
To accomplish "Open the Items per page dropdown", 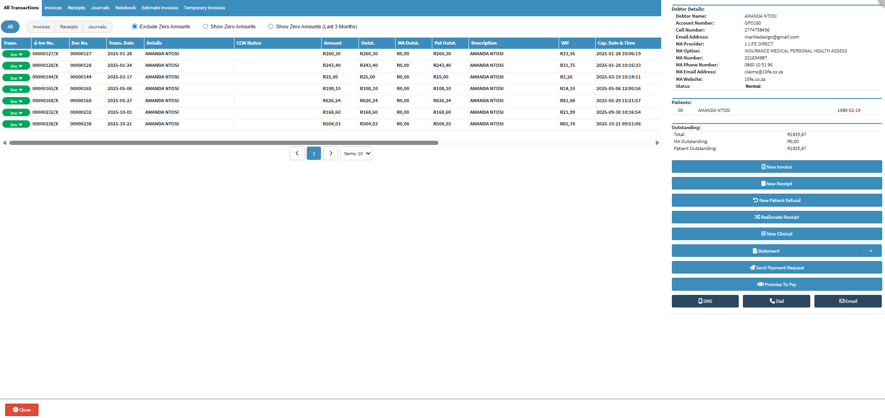I will pyautogui.click(x=356, y=154).
